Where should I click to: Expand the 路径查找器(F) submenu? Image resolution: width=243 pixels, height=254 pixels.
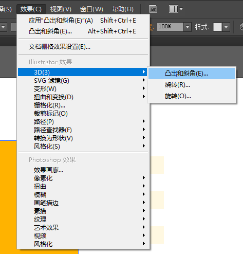[83, 130]
